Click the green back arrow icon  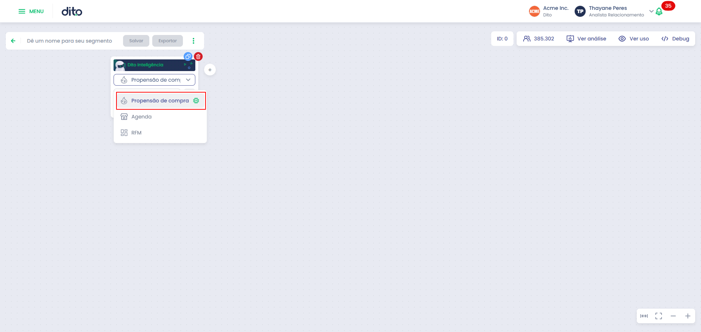tap(13, 41)
